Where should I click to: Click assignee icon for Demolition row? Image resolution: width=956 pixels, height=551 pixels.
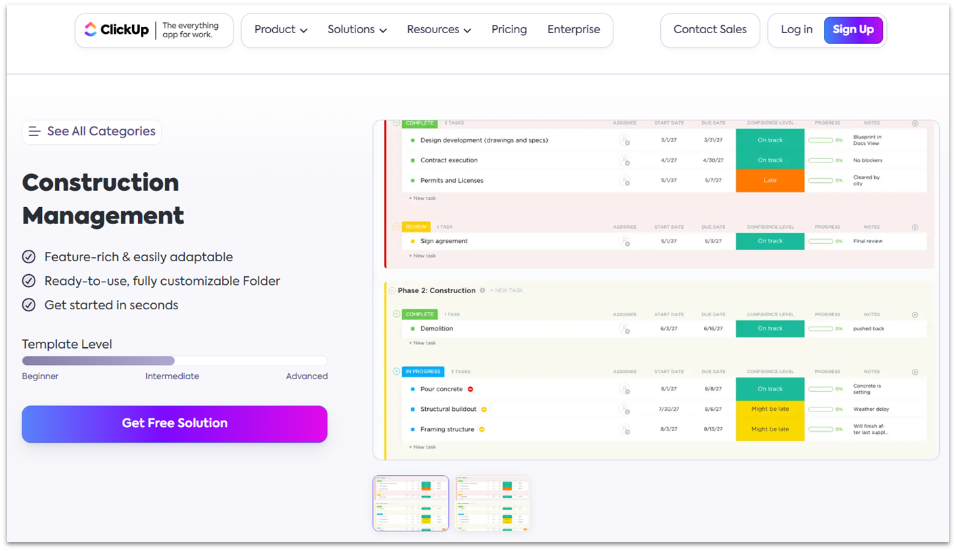pyautogui.click(x=624, y=329)
